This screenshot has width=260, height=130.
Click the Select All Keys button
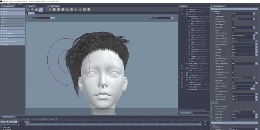click(44, 119)
